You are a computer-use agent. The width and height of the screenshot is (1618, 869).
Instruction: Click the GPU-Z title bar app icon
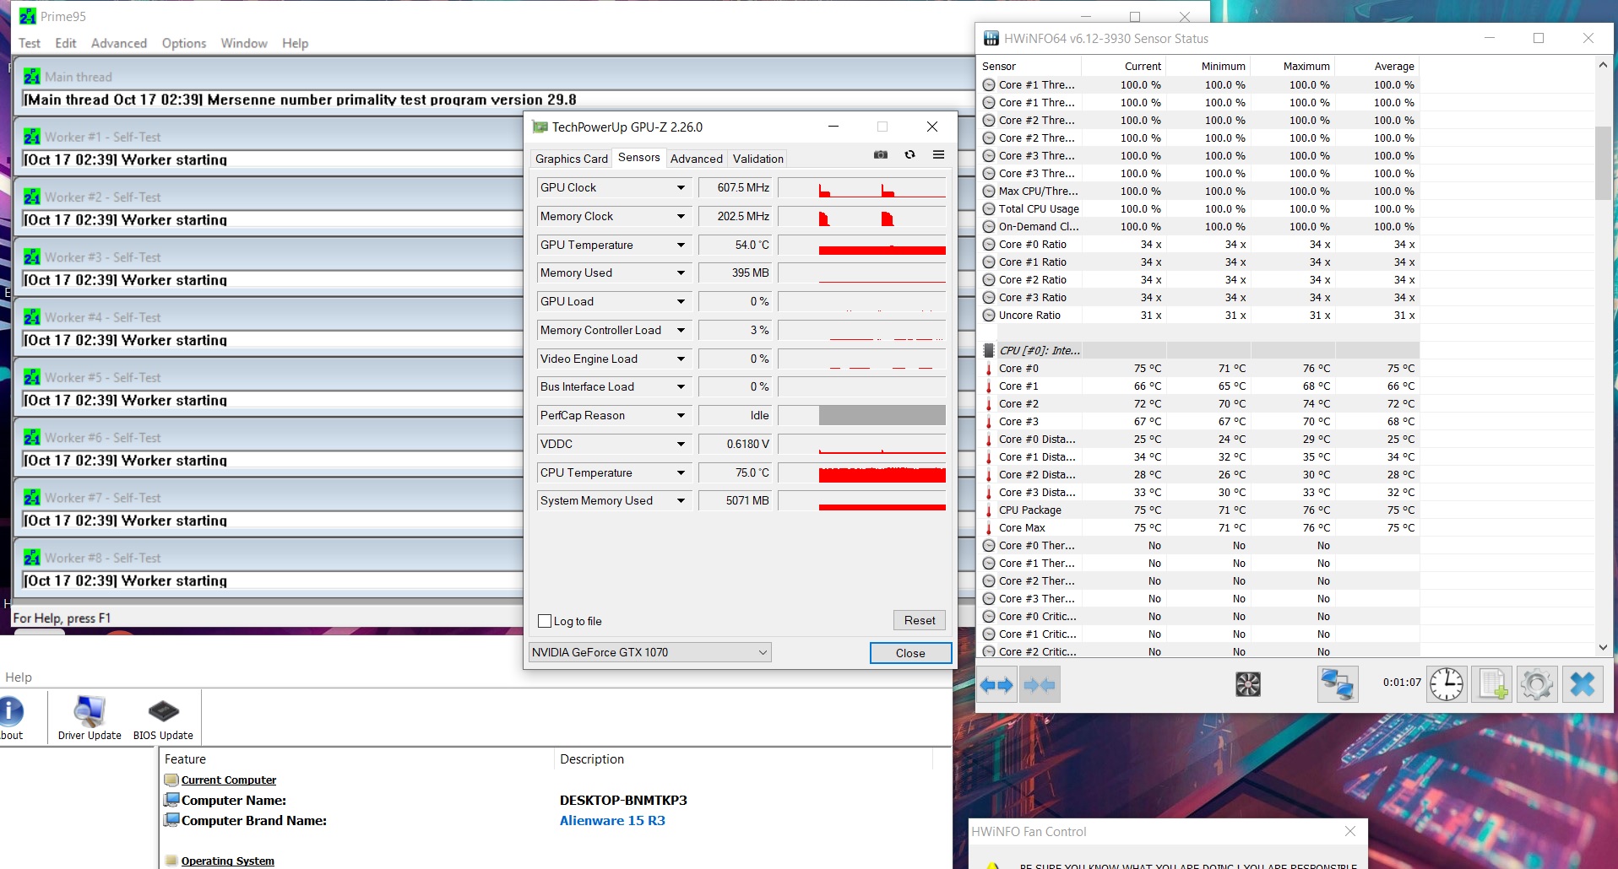tap(540, 127)
